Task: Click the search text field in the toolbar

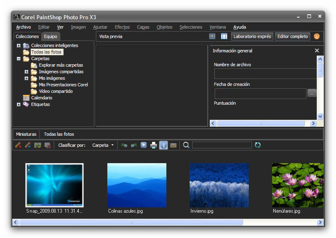Action: [222, 145]
